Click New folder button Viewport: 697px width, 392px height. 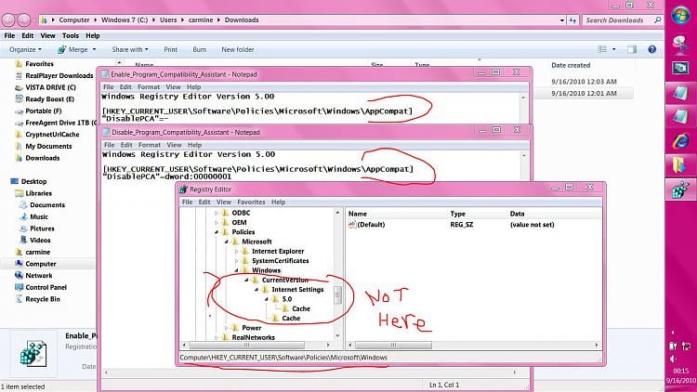tap(237, 49)
